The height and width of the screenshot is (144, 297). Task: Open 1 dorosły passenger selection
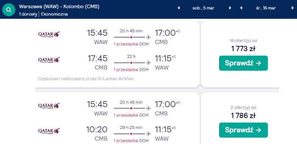tap(28, 14)
